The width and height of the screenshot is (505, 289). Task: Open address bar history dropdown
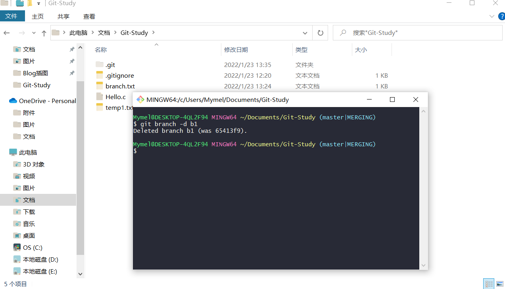pyautogui.click(x=305, y=33)
